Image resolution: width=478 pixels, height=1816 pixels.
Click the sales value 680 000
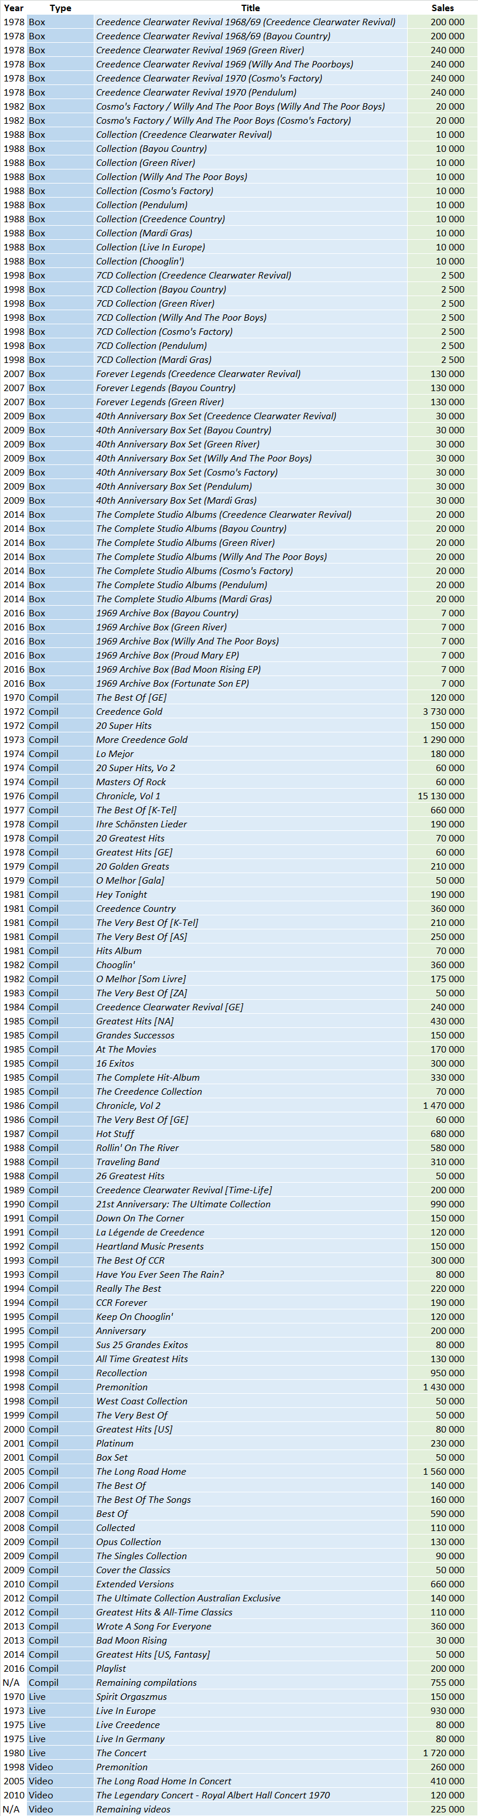click(x=447, y=1133)
